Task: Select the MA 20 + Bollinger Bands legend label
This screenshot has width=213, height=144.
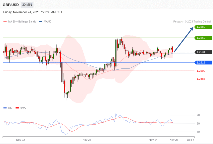Action: tap(22, 21)
